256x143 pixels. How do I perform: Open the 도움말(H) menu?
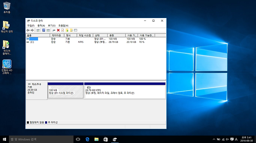[63, 25]
